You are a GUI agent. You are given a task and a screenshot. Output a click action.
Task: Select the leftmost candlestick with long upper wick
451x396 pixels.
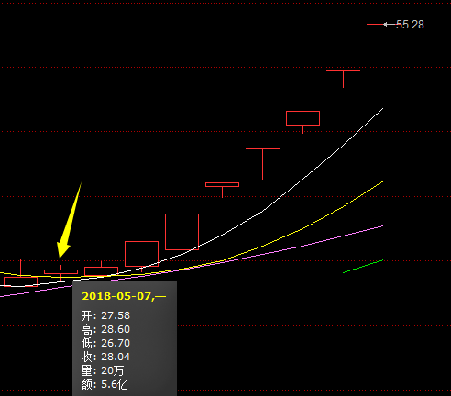click(20, 272)
